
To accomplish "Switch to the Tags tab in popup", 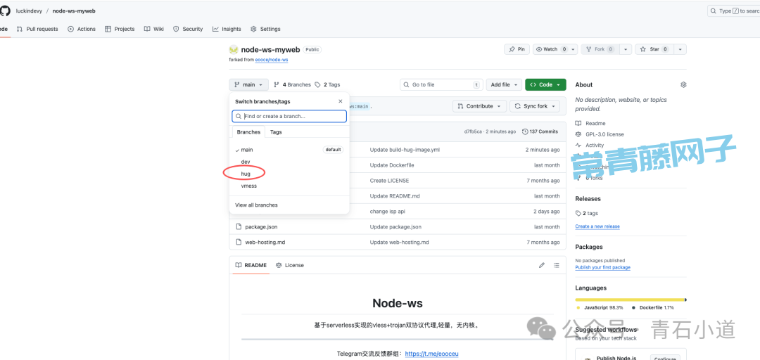I will point(276,131).
